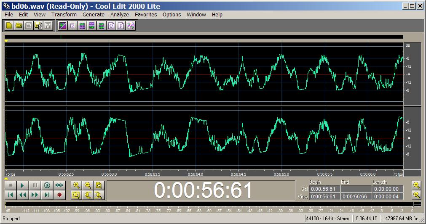Click the View Begin time field

[324, 196]
